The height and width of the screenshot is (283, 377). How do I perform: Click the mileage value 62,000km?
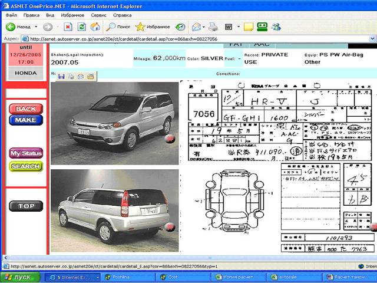(x=169, y=58)
